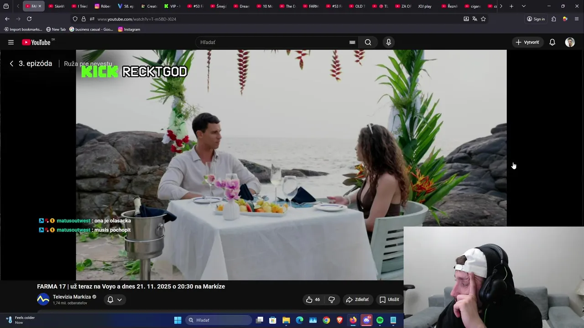Open Microsoft Edge from the taskbar
Viewport: 584px width, 328px height.
tap(299, 320)
